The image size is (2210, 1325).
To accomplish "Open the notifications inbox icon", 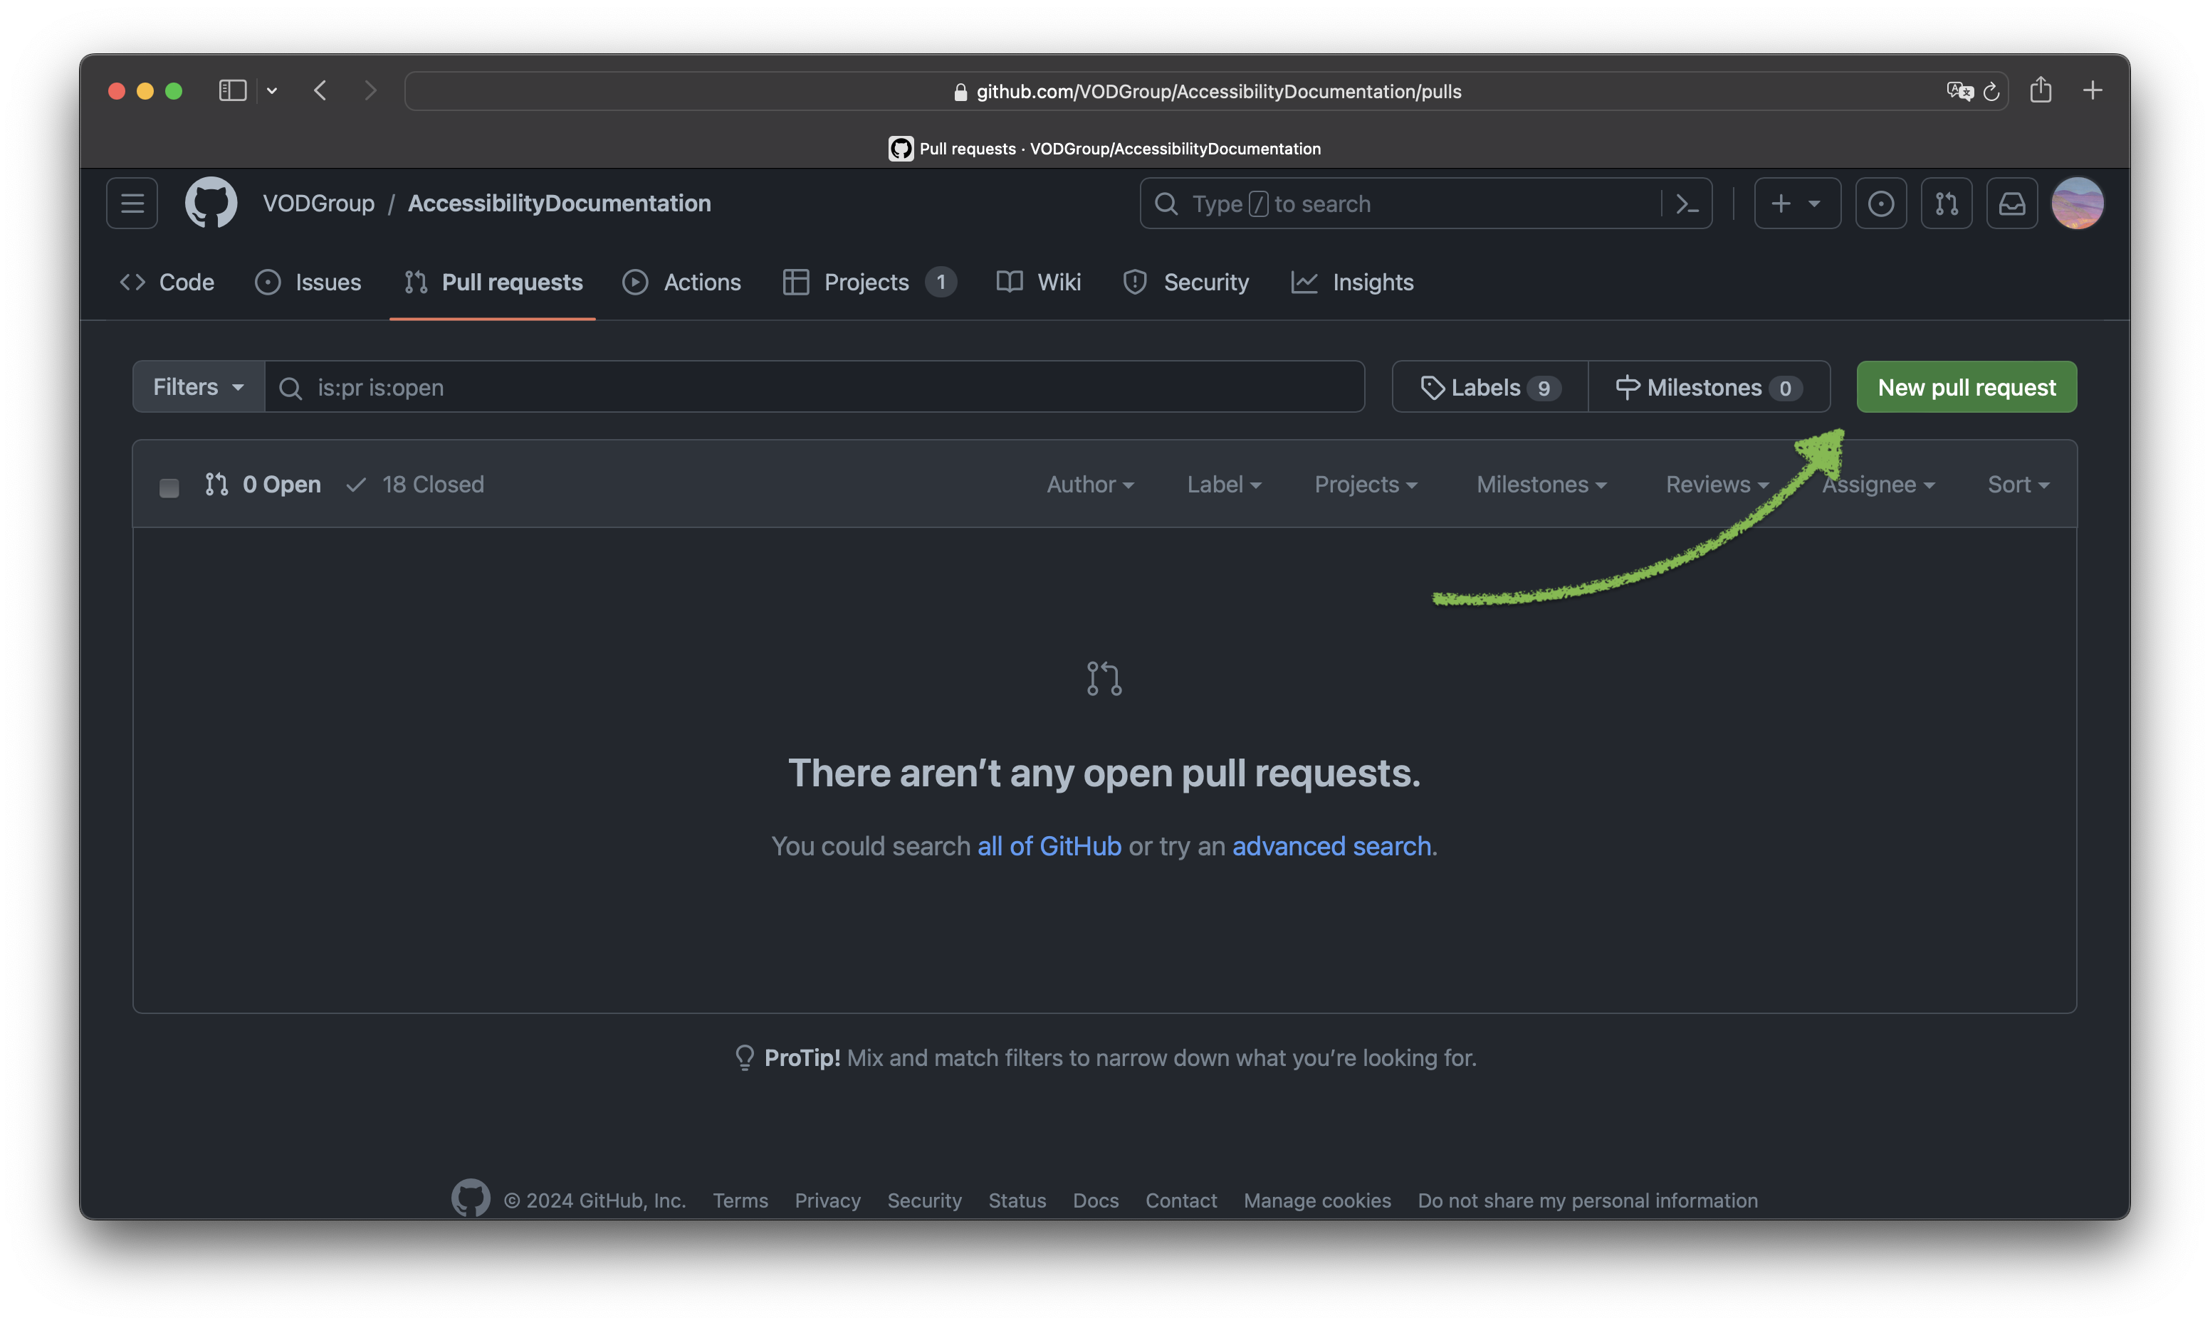I will [x=2011, y=204].
